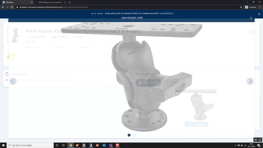Image resolution: width=263 pixels, height=148 pixels.
Task: Click the taskbar clock and date
Action: click(251, 145)
